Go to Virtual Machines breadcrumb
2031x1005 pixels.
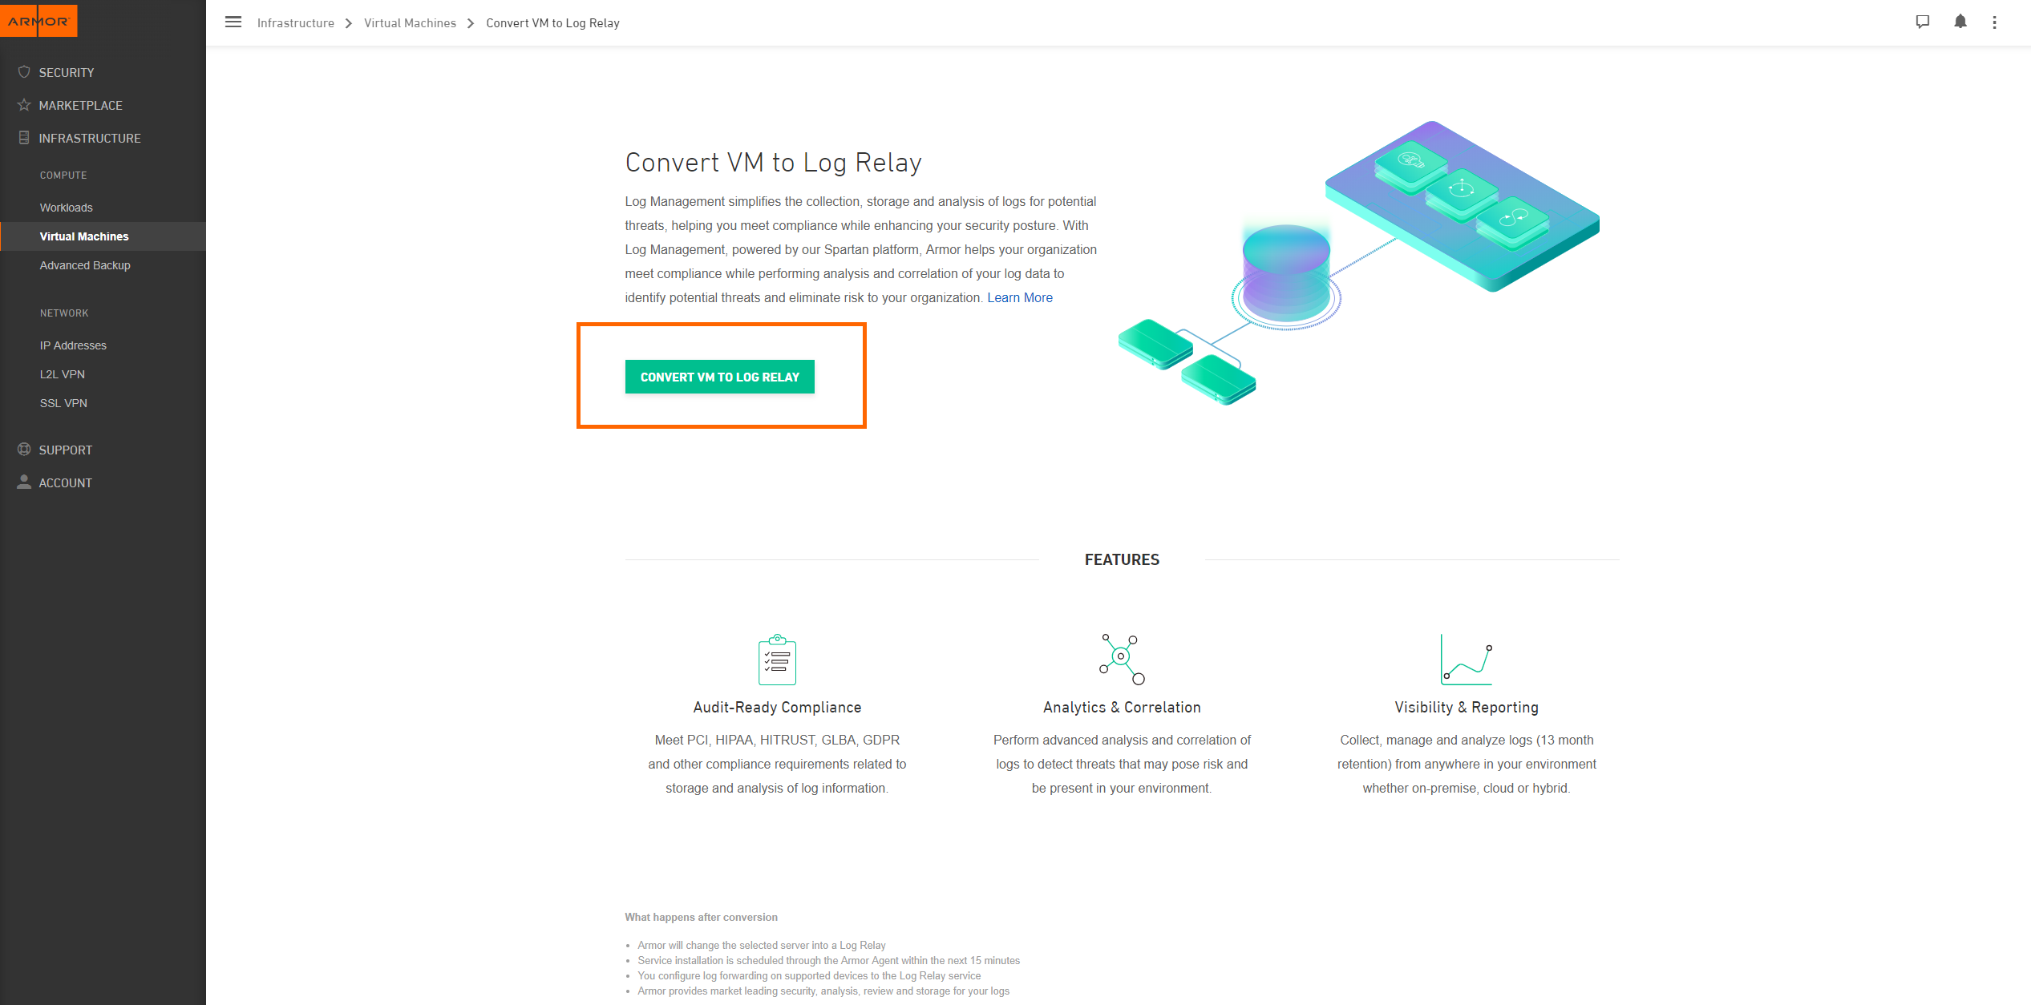(410, 23)
